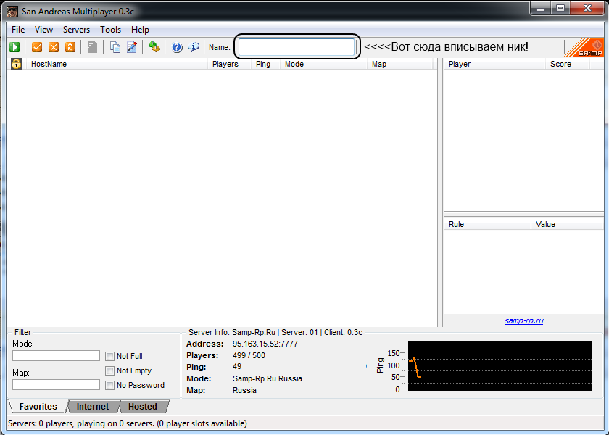Click the ping value 49
Screen dimensions: 609x435
(237, 367)
